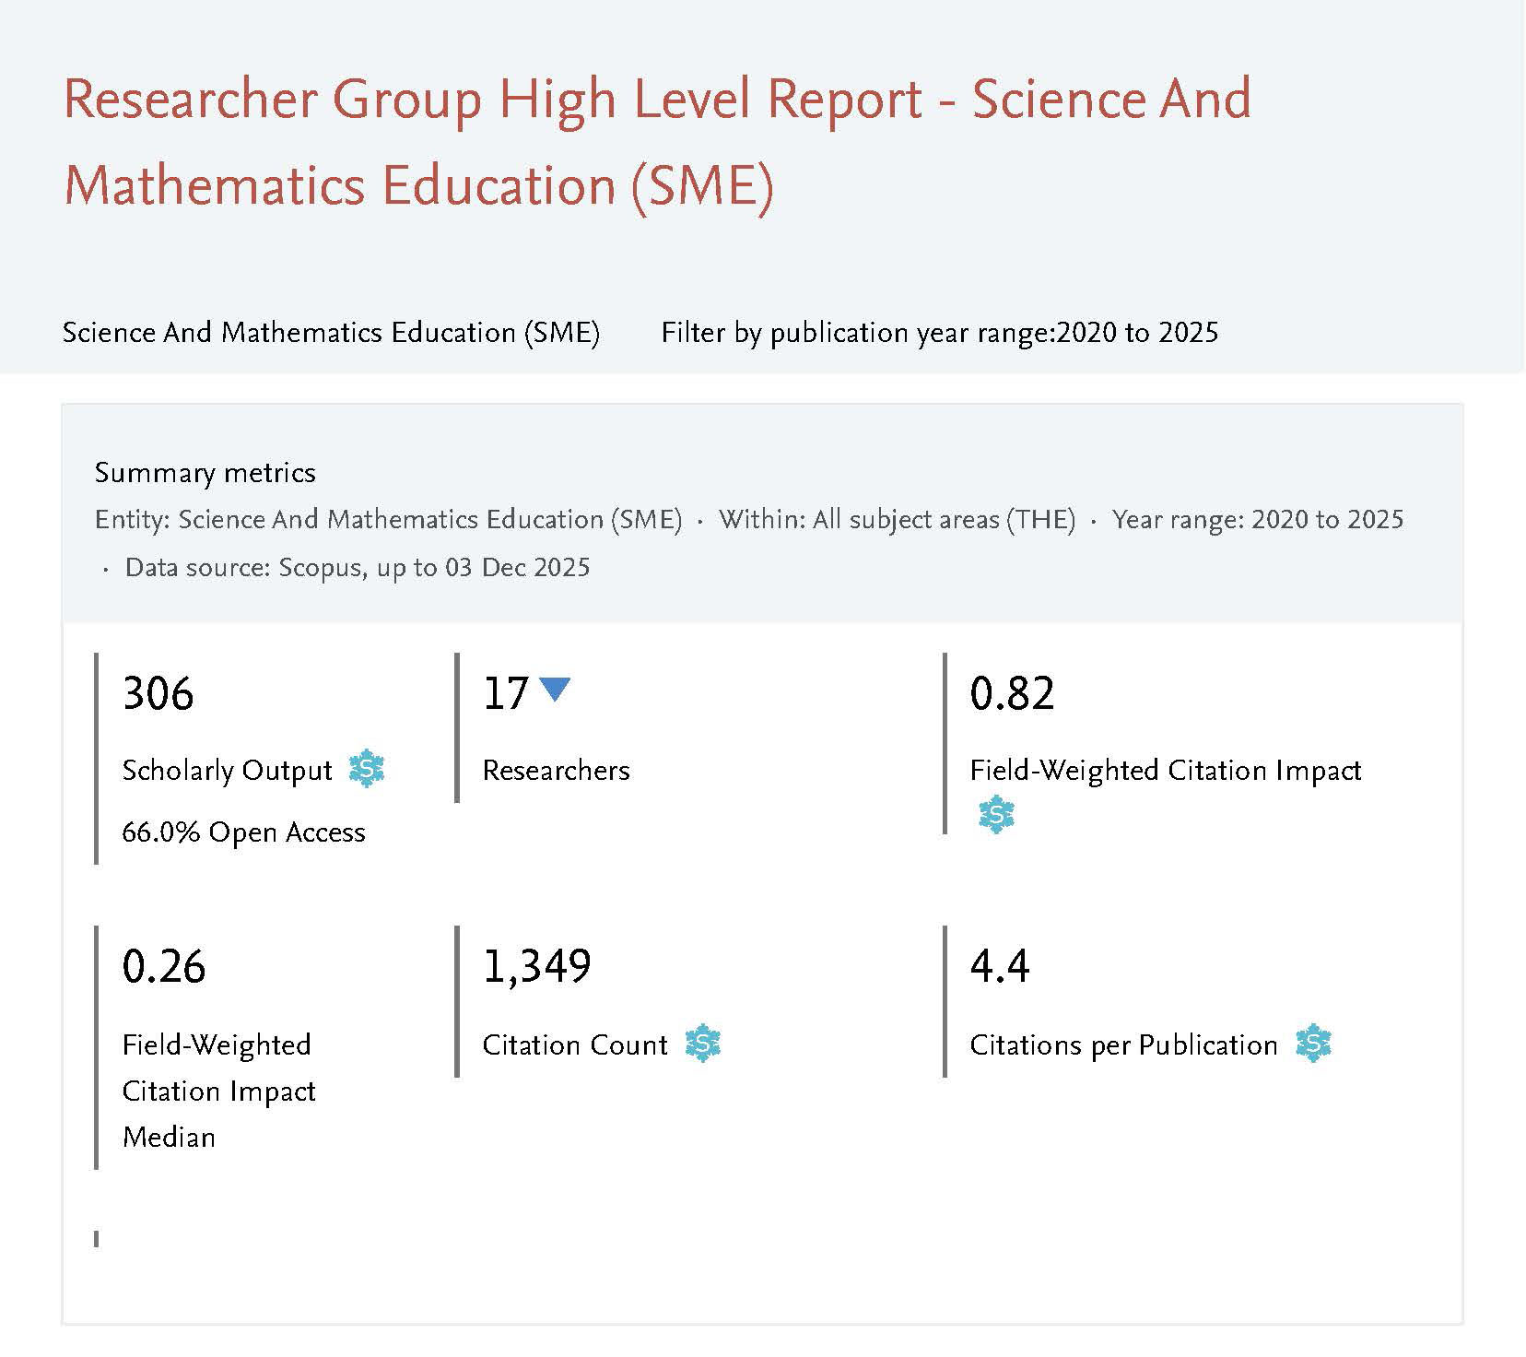Open the Citation Count label
This screenshot has width=1526, height=1357.
575,1045
